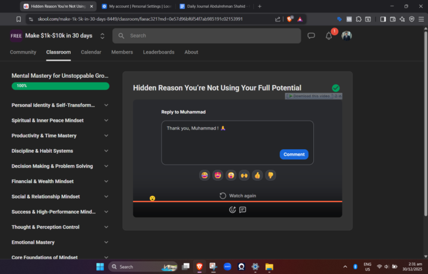Switch to My account Loom browser tab
The width and height of the screenshot is (428, 274).
(136, 7)
